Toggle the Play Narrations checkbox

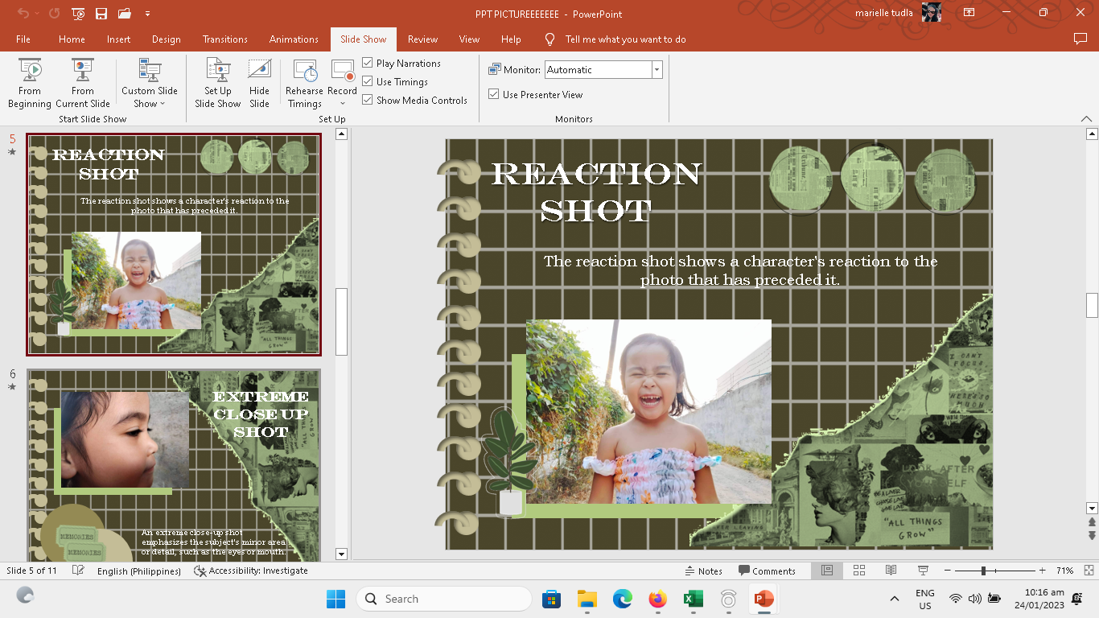coord(368,63)
